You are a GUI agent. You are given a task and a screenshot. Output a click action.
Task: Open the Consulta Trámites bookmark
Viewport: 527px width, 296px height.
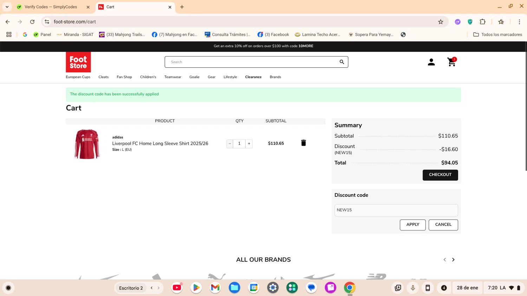pos(228,34)
